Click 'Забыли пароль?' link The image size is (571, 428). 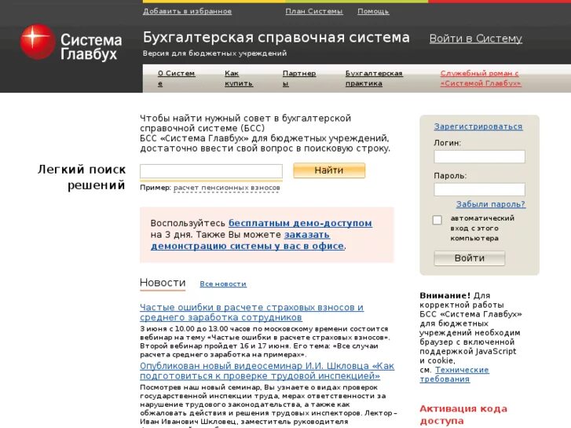(491, 204)
